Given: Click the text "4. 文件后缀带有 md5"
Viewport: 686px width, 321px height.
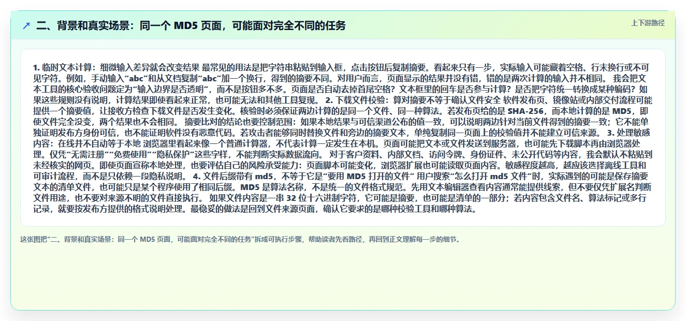Looking at the screenshot, I should coord(233,176).
